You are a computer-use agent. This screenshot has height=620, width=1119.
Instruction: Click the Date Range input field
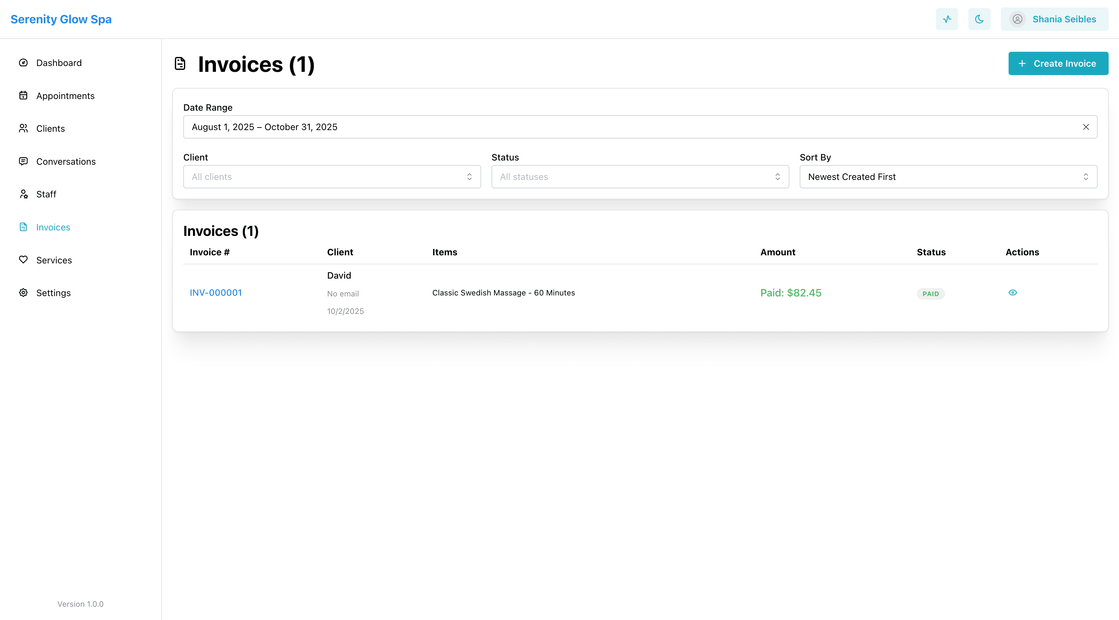point(521,126)
